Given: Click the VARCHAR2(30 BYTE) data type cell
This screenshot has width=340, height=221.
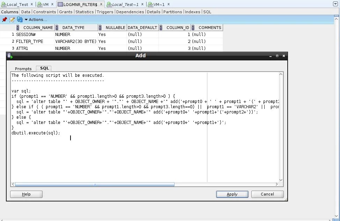Looking at the screenshot, I should [x=76, y=42].
